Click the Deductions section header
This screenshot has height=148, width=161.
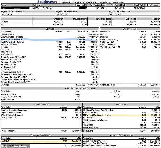click(121, 104)
